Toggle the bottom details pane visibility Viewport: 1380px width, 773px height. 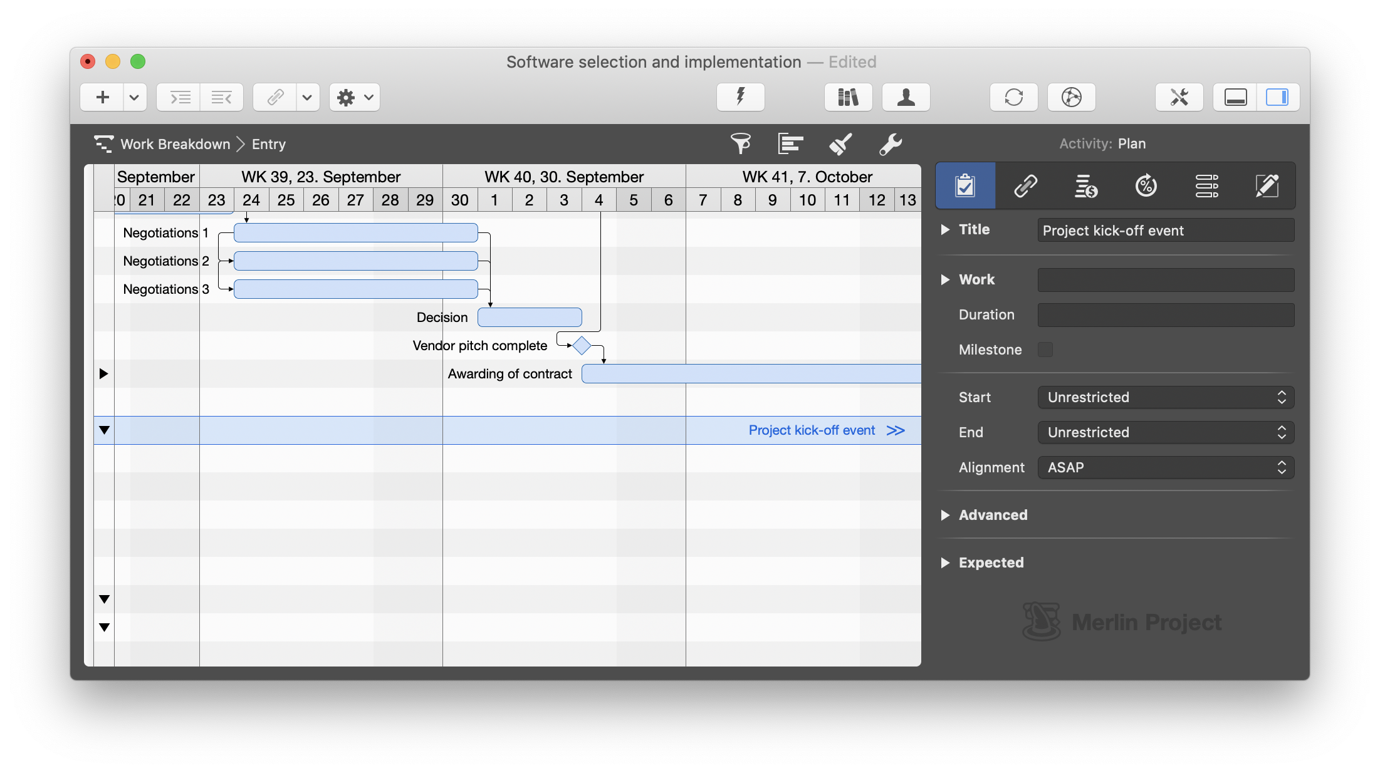click(1234, 97)
